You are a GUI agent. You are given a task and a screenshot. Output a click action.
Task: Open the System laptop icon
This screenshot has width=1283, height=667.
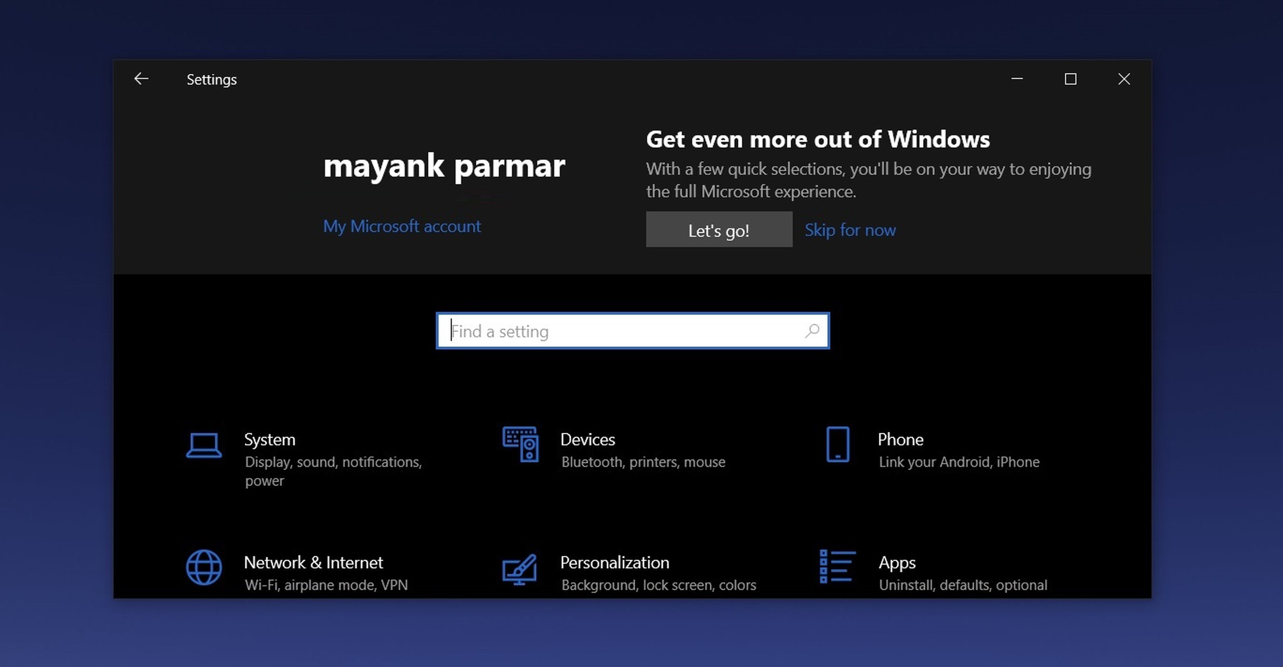click(204, 445)
